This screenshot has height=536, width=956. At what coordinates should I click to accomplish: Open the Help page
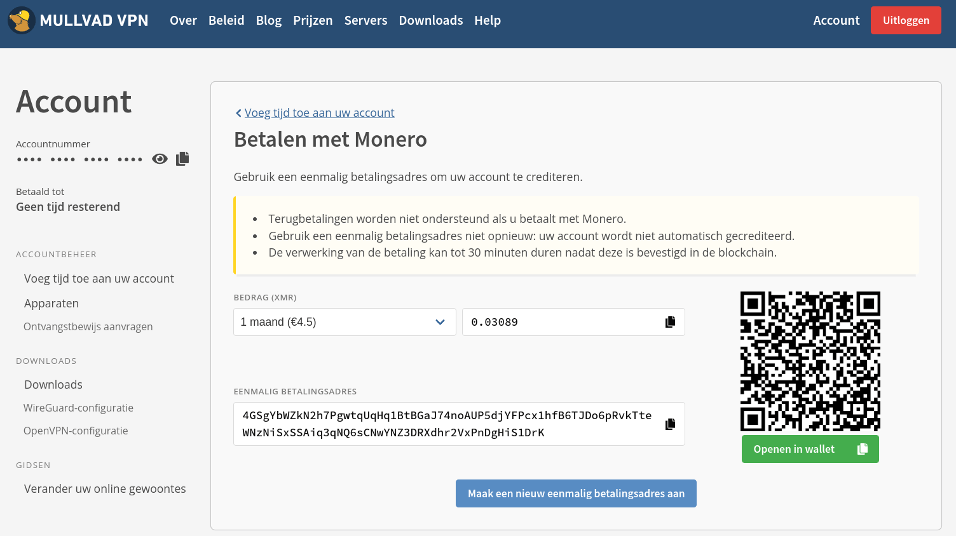[488, 20]
